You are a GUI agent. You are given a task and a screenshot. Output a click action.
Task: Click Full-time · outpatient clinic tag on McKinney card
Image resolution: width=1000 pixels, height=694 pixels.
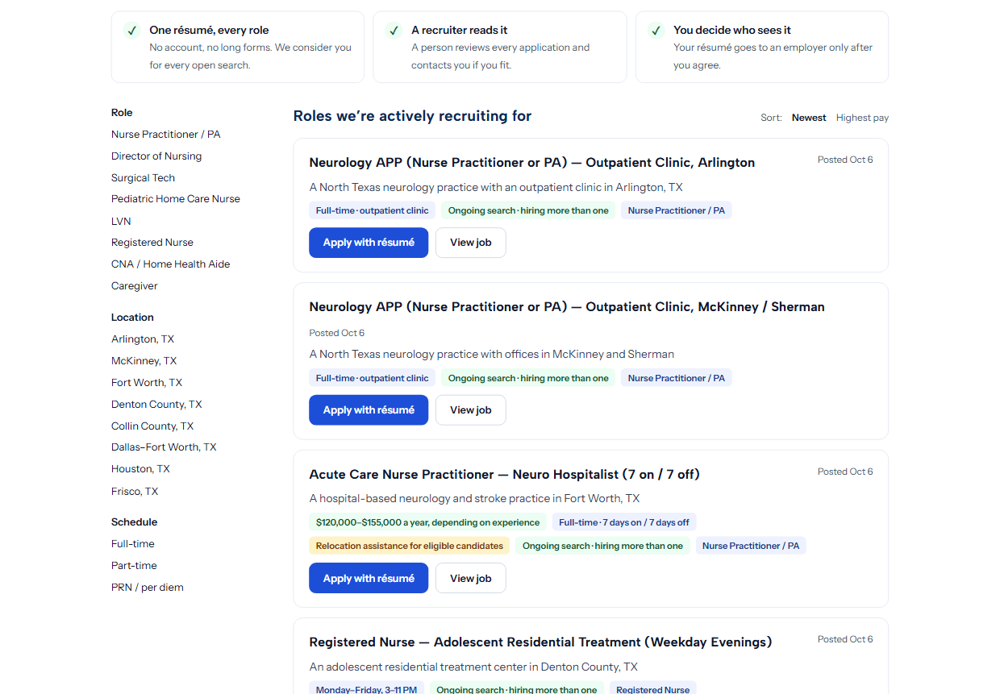pyautogui.click(x=372, y=378)
